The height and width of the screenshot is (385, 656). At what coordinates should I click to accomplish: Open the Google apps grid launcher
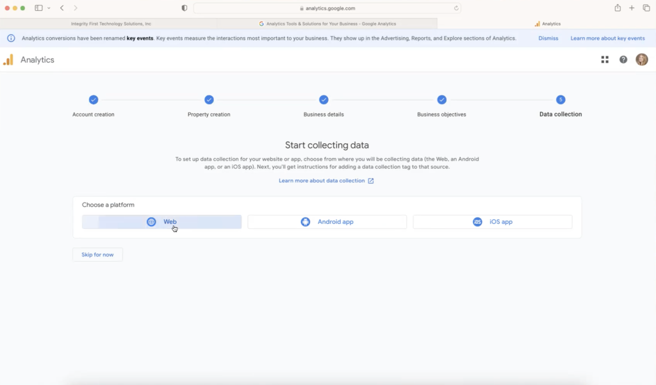click(604, 59)
